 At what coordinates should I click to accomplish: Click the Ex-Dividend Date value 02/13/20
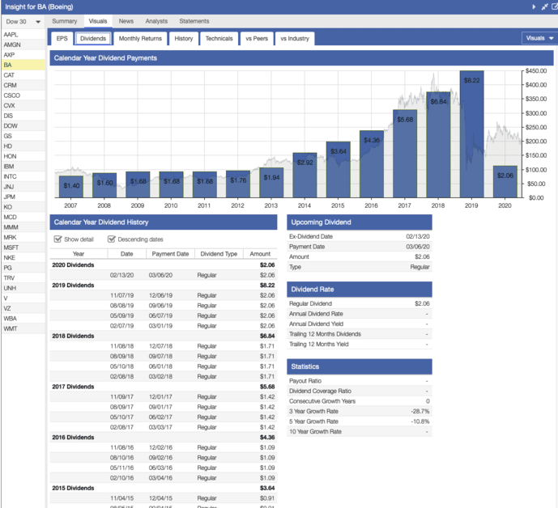(x=418, y=236)
